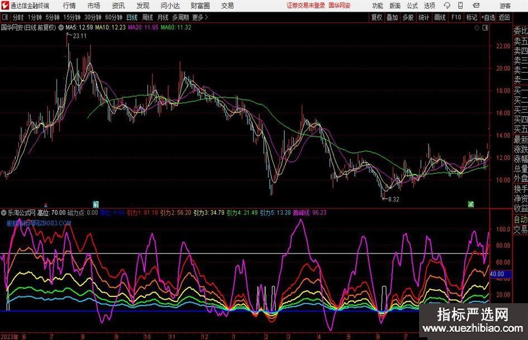Viewport: 528px width, 340px height.
Task: Open the 发现 menu
Action: [x=143, y=6]
